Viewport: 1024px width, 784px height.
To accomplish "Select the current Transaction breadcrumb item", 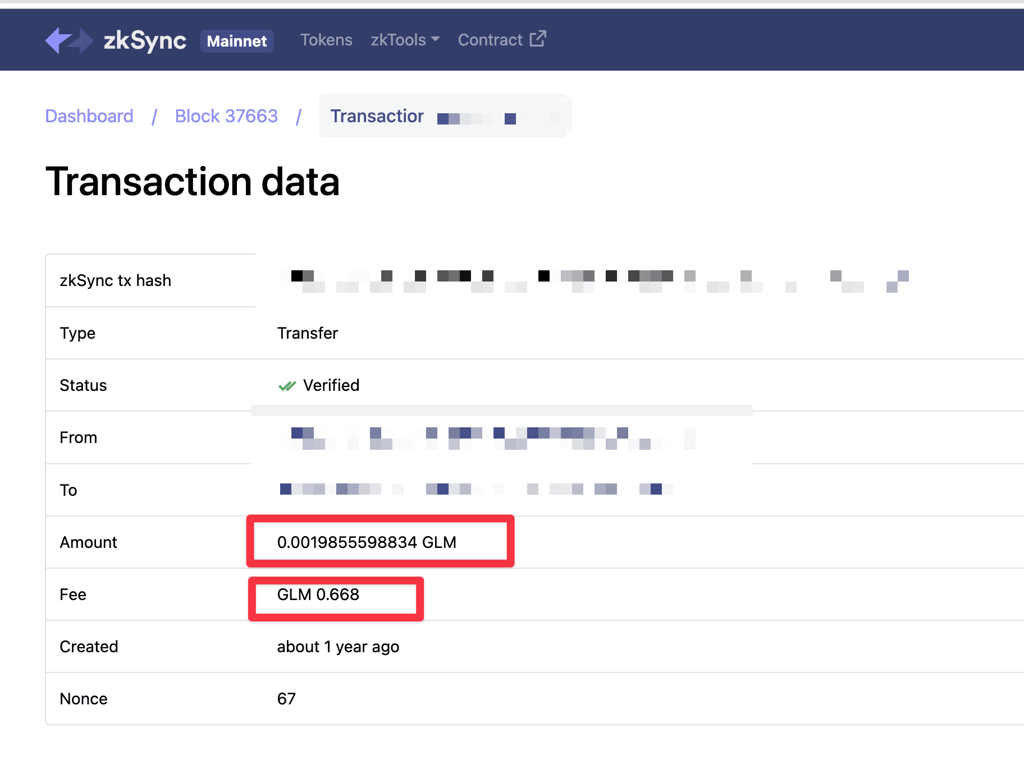I will (x=444, y=116).
